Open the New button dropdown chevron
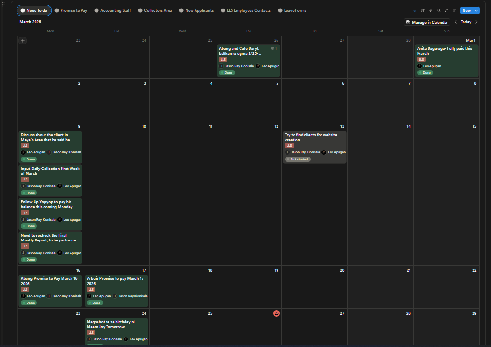Image resolution: width=491 pixels, height=347 pixels. (476, 10)
